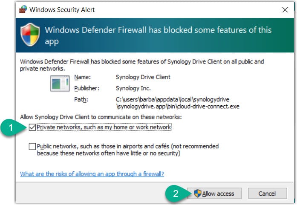Click the Name field label
Screen dimensions: 297x205
click(x=82, y=77)
